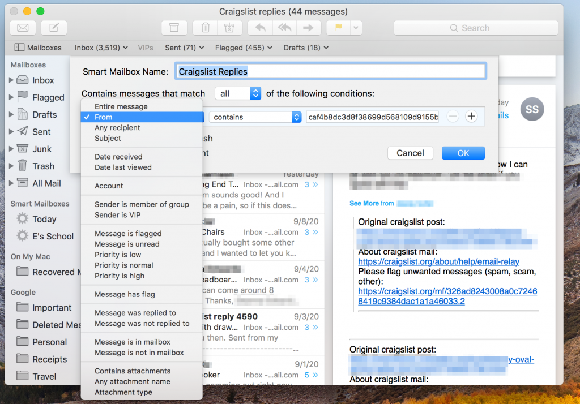This screenshot has width=580, height=404.
Task: Choose 'Message is unread' option
Action: [142, 244]
